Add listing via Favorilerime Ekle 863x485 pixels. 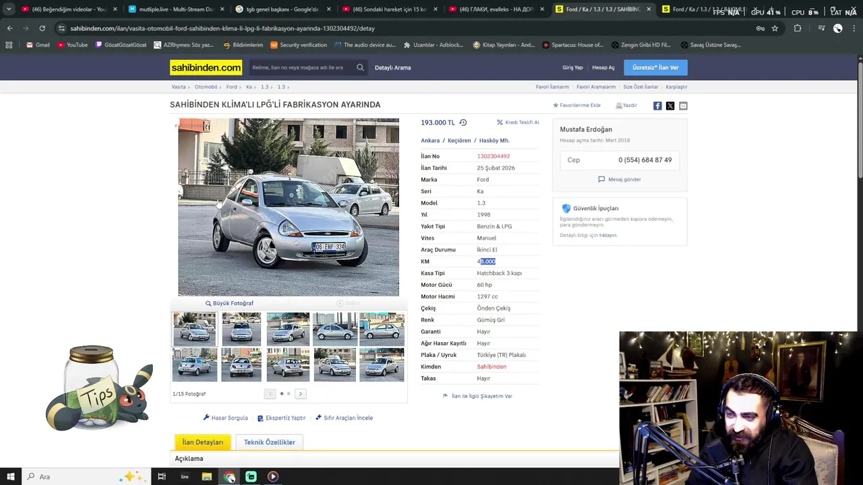point(576,106)
